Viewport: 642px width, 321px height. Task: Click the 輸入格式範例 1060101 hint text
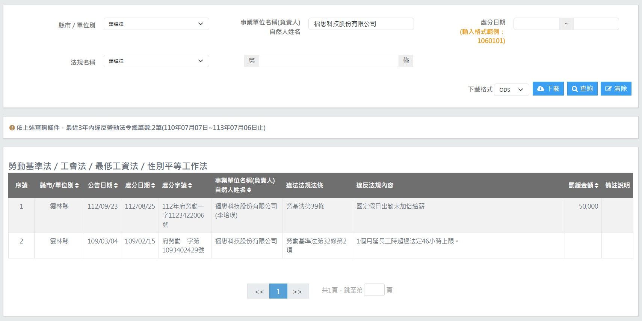point(483,36)
